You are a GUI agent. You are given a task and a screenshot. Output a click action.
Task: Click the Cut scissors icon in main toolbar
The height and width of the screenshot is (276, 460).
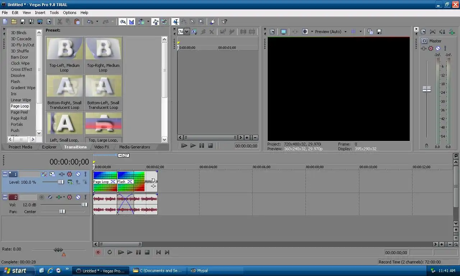click(x=60, y=22)
